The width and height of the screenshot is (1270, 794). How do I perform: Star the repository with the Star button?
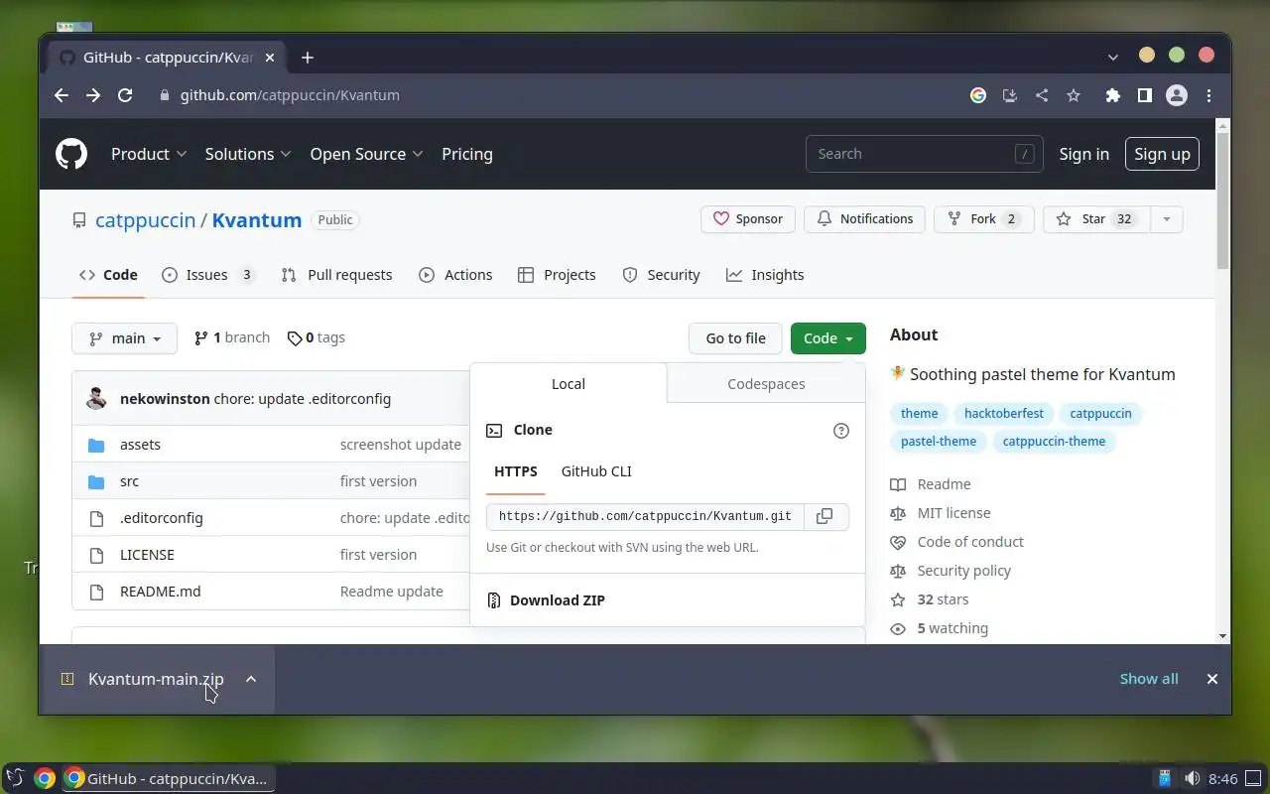[1096, 219]
